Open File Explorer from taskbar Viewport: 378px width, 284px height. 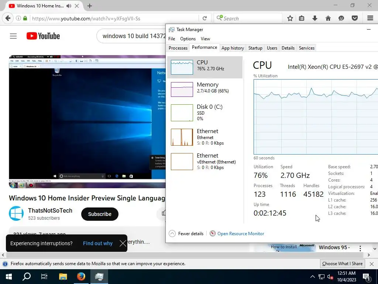(x=63, y=277)
